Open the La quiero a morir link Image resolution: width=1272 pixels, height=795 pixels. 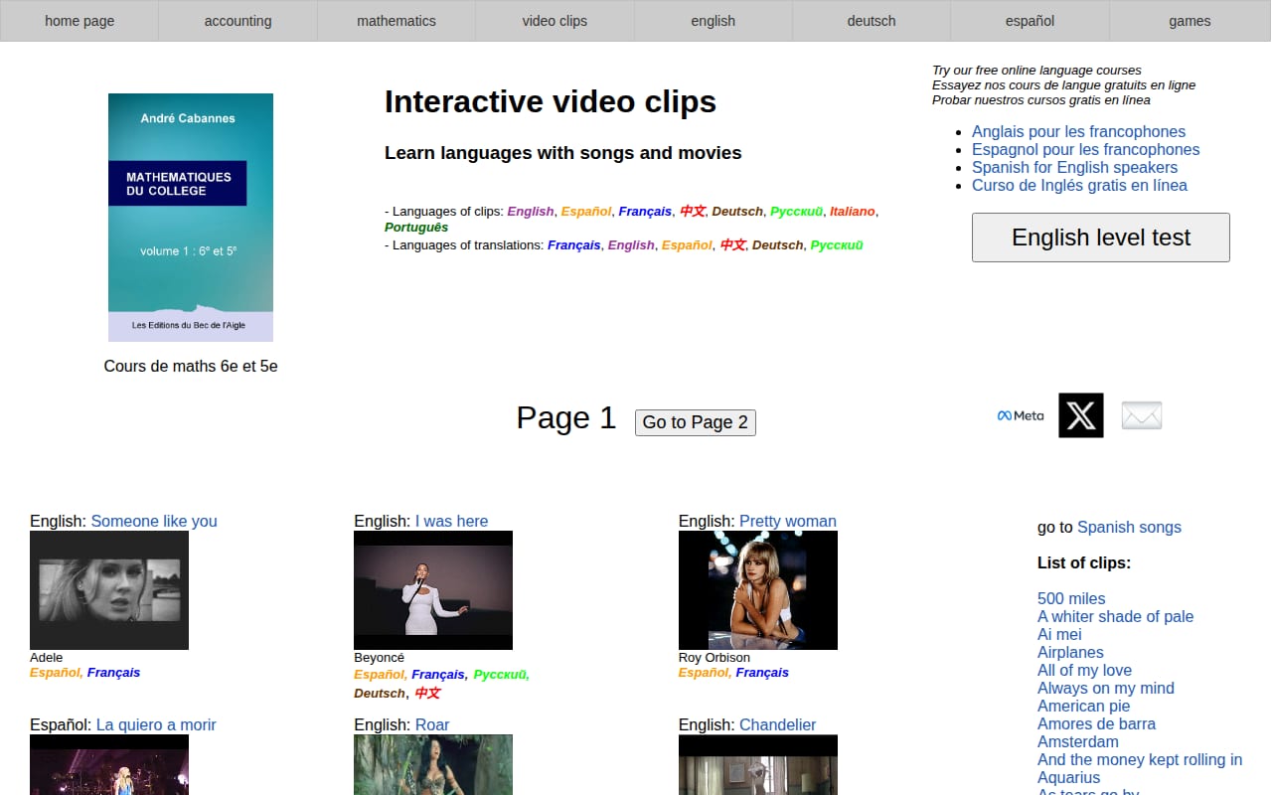click(x=156, y=724)
